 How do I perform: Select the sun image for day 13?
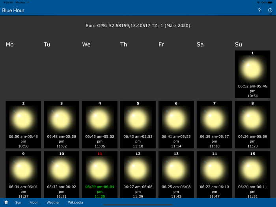point(176,170)
